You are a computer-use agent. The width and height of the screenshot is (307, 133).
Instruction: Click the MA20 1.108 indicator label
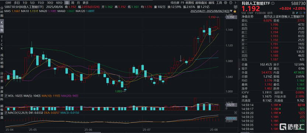47,11
